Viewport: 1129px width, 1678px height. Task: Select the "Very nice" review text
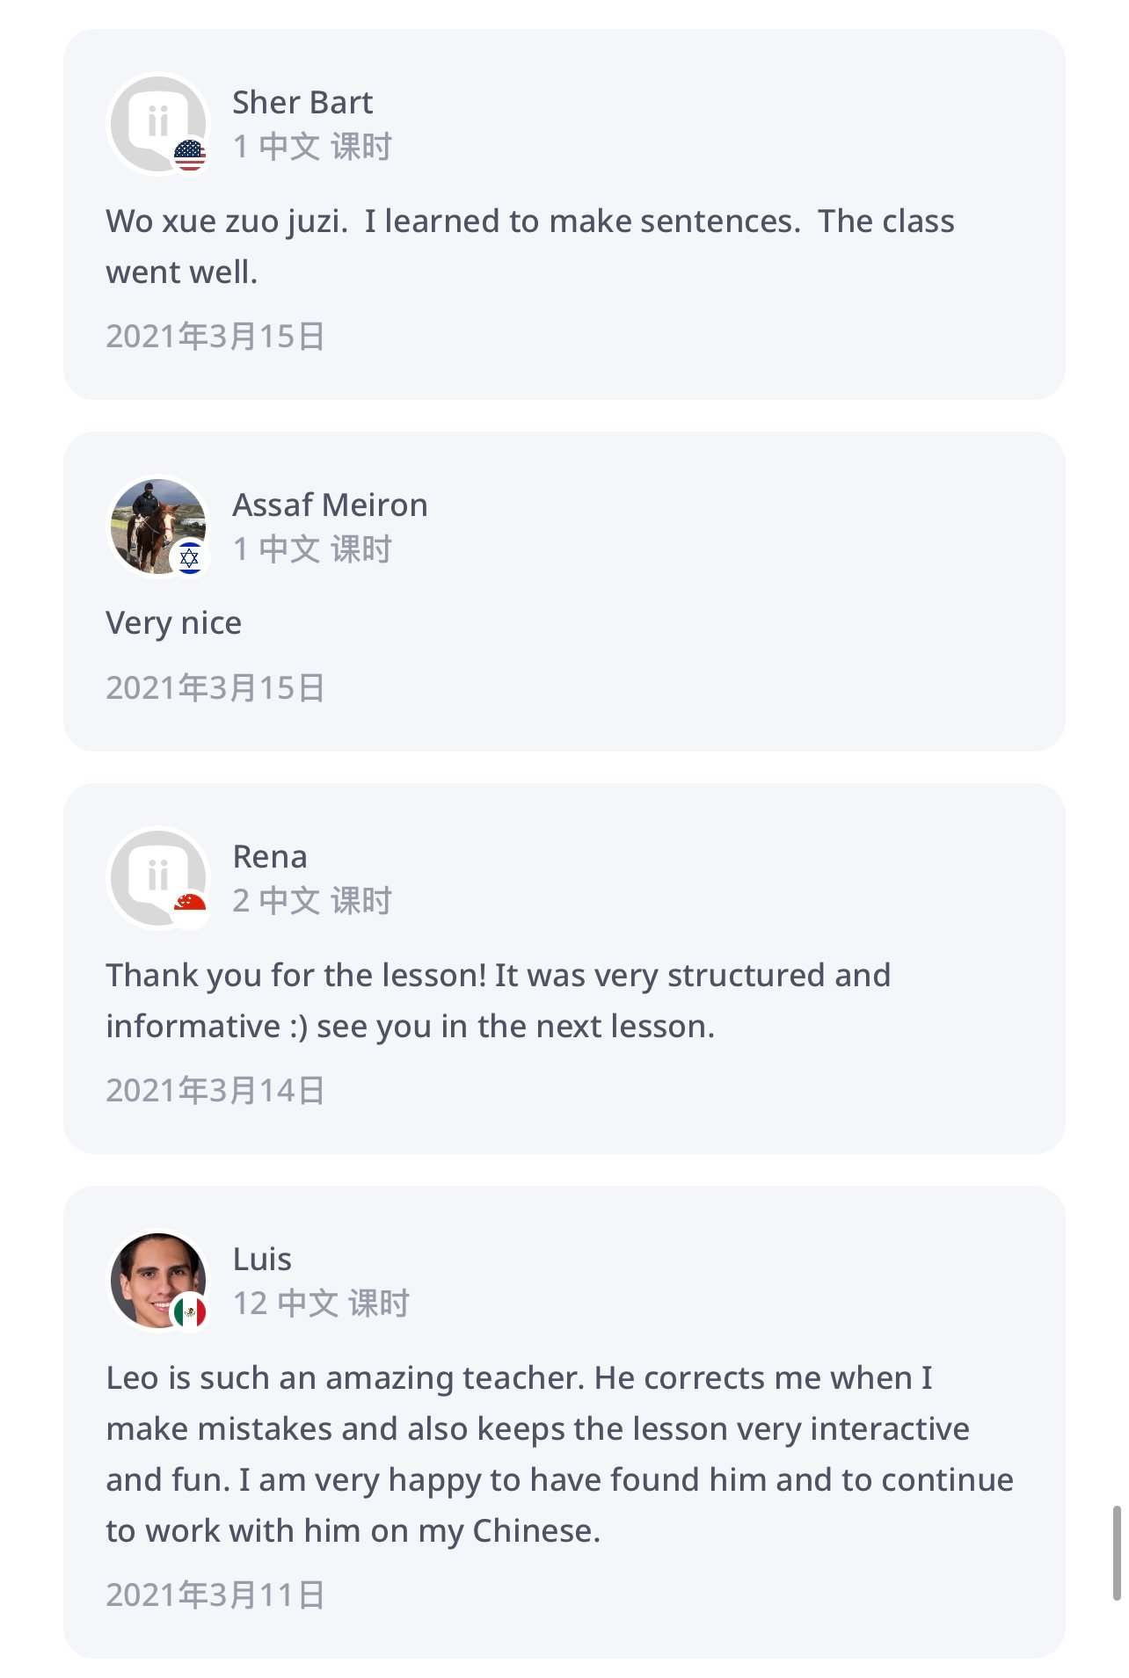[x=173, y=623]
